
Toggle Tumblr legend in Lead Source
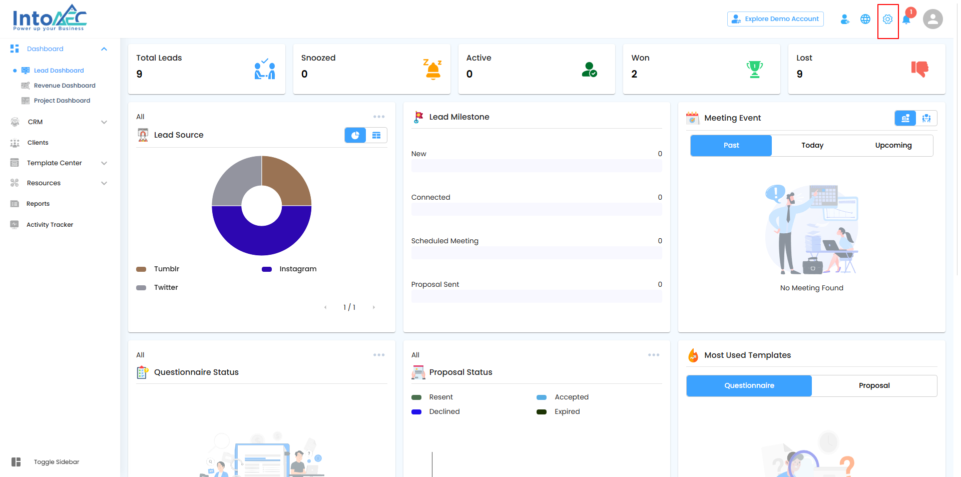158,269
